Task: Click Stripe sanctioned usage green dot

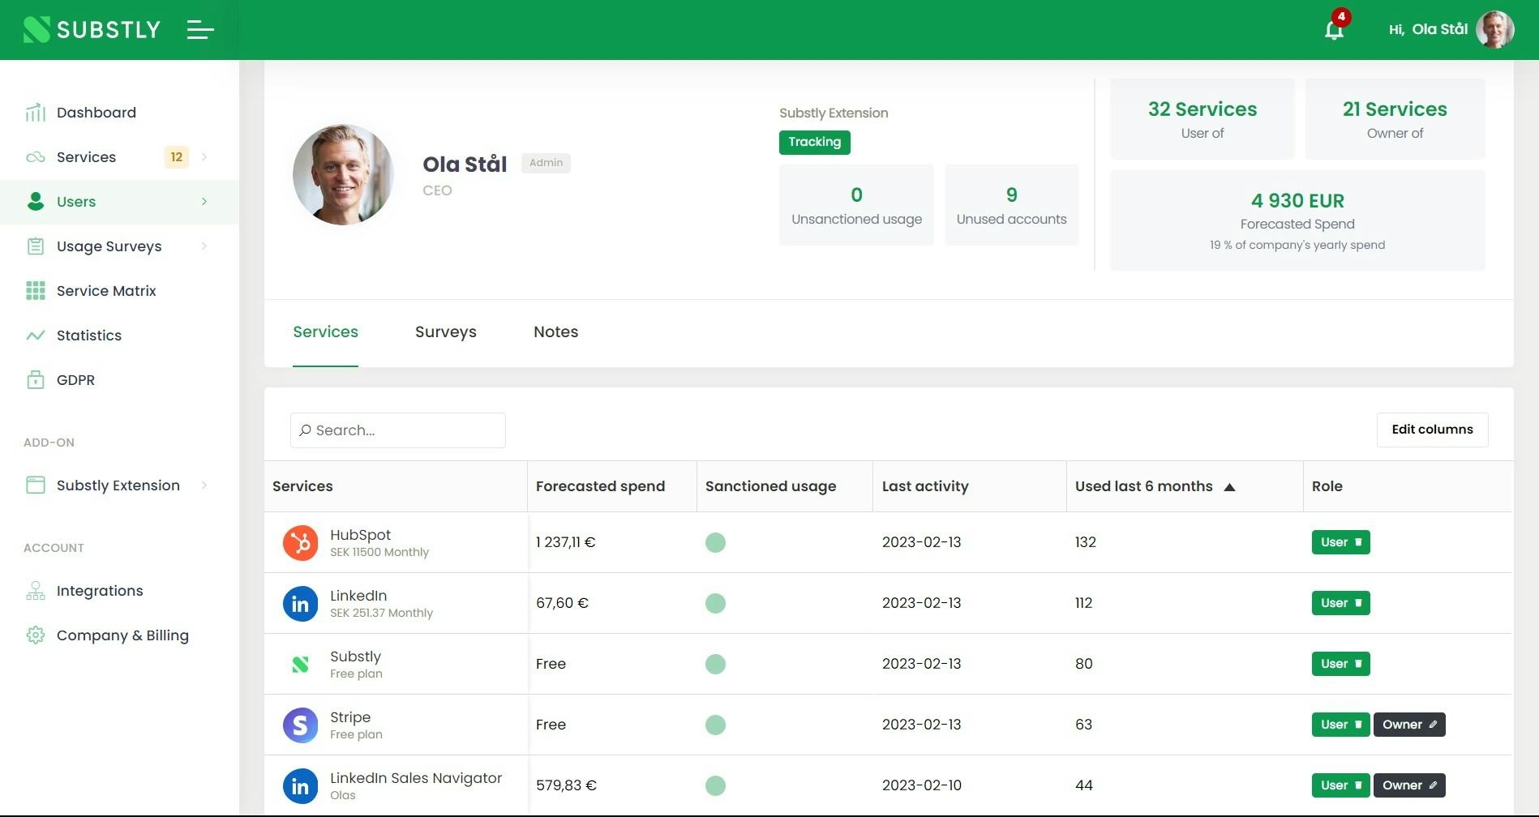Action: click(x=715, y=725)
